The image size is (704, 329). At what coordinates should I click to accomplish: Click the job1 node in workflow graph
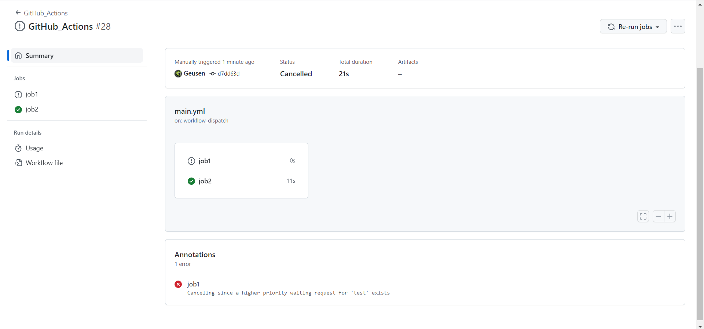(241, 161)
